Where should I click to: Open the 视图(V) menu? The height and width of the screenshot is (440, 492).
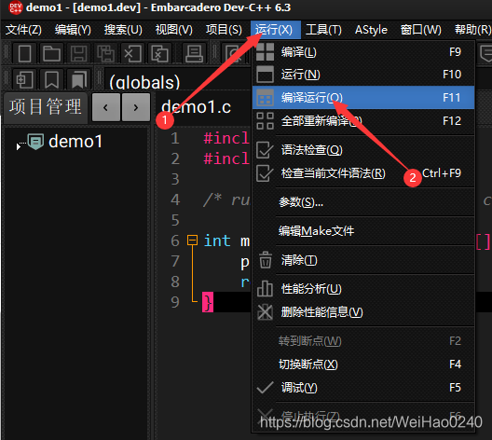coord(174,30)
